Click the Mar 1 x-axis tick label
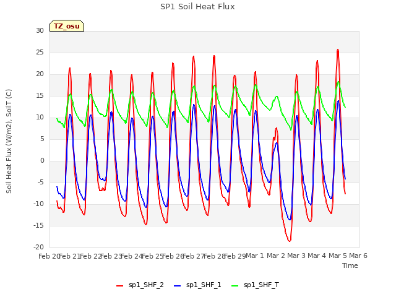 coord(254,256)
